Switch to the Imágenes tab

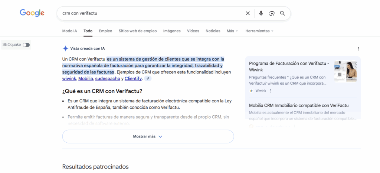click(x=172, y=31)
